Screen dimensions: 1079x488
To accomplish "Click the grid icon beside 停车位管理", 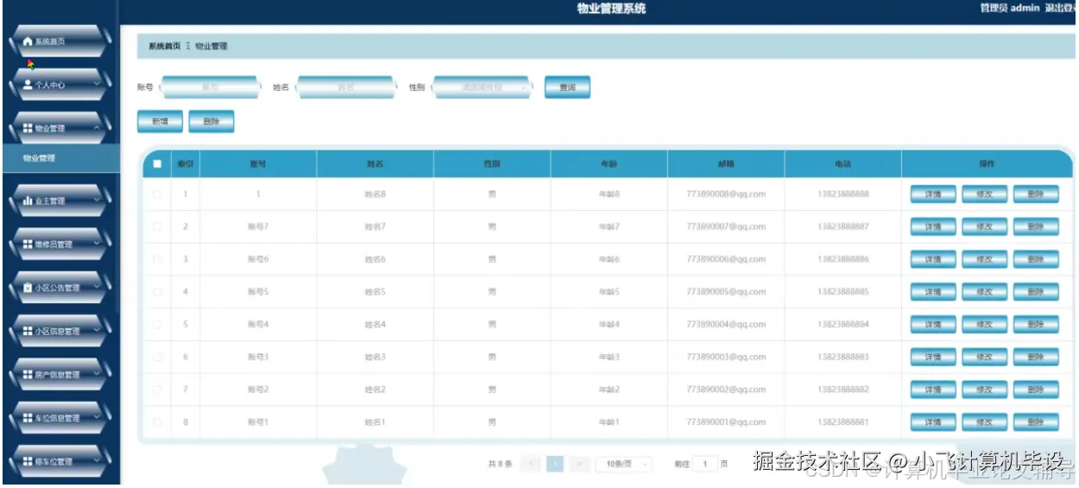I will pyautogui.click(x=28, y=461).
